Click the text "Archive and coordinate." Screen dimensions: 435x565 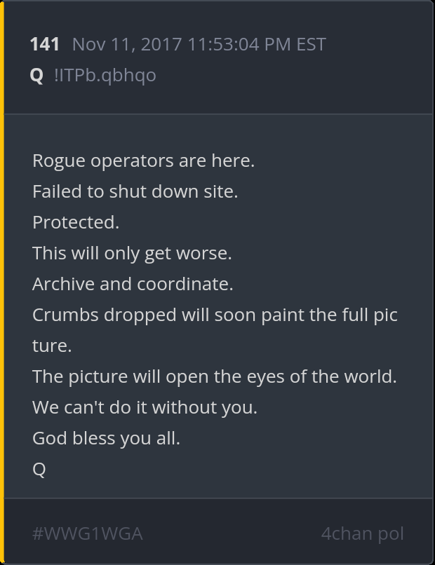coord(133,284)
